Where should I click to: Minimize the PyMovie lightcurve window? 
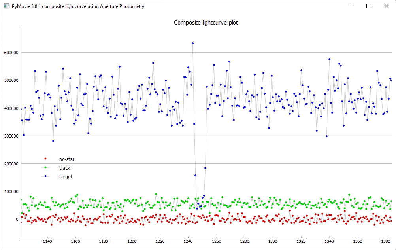point(350,6)
